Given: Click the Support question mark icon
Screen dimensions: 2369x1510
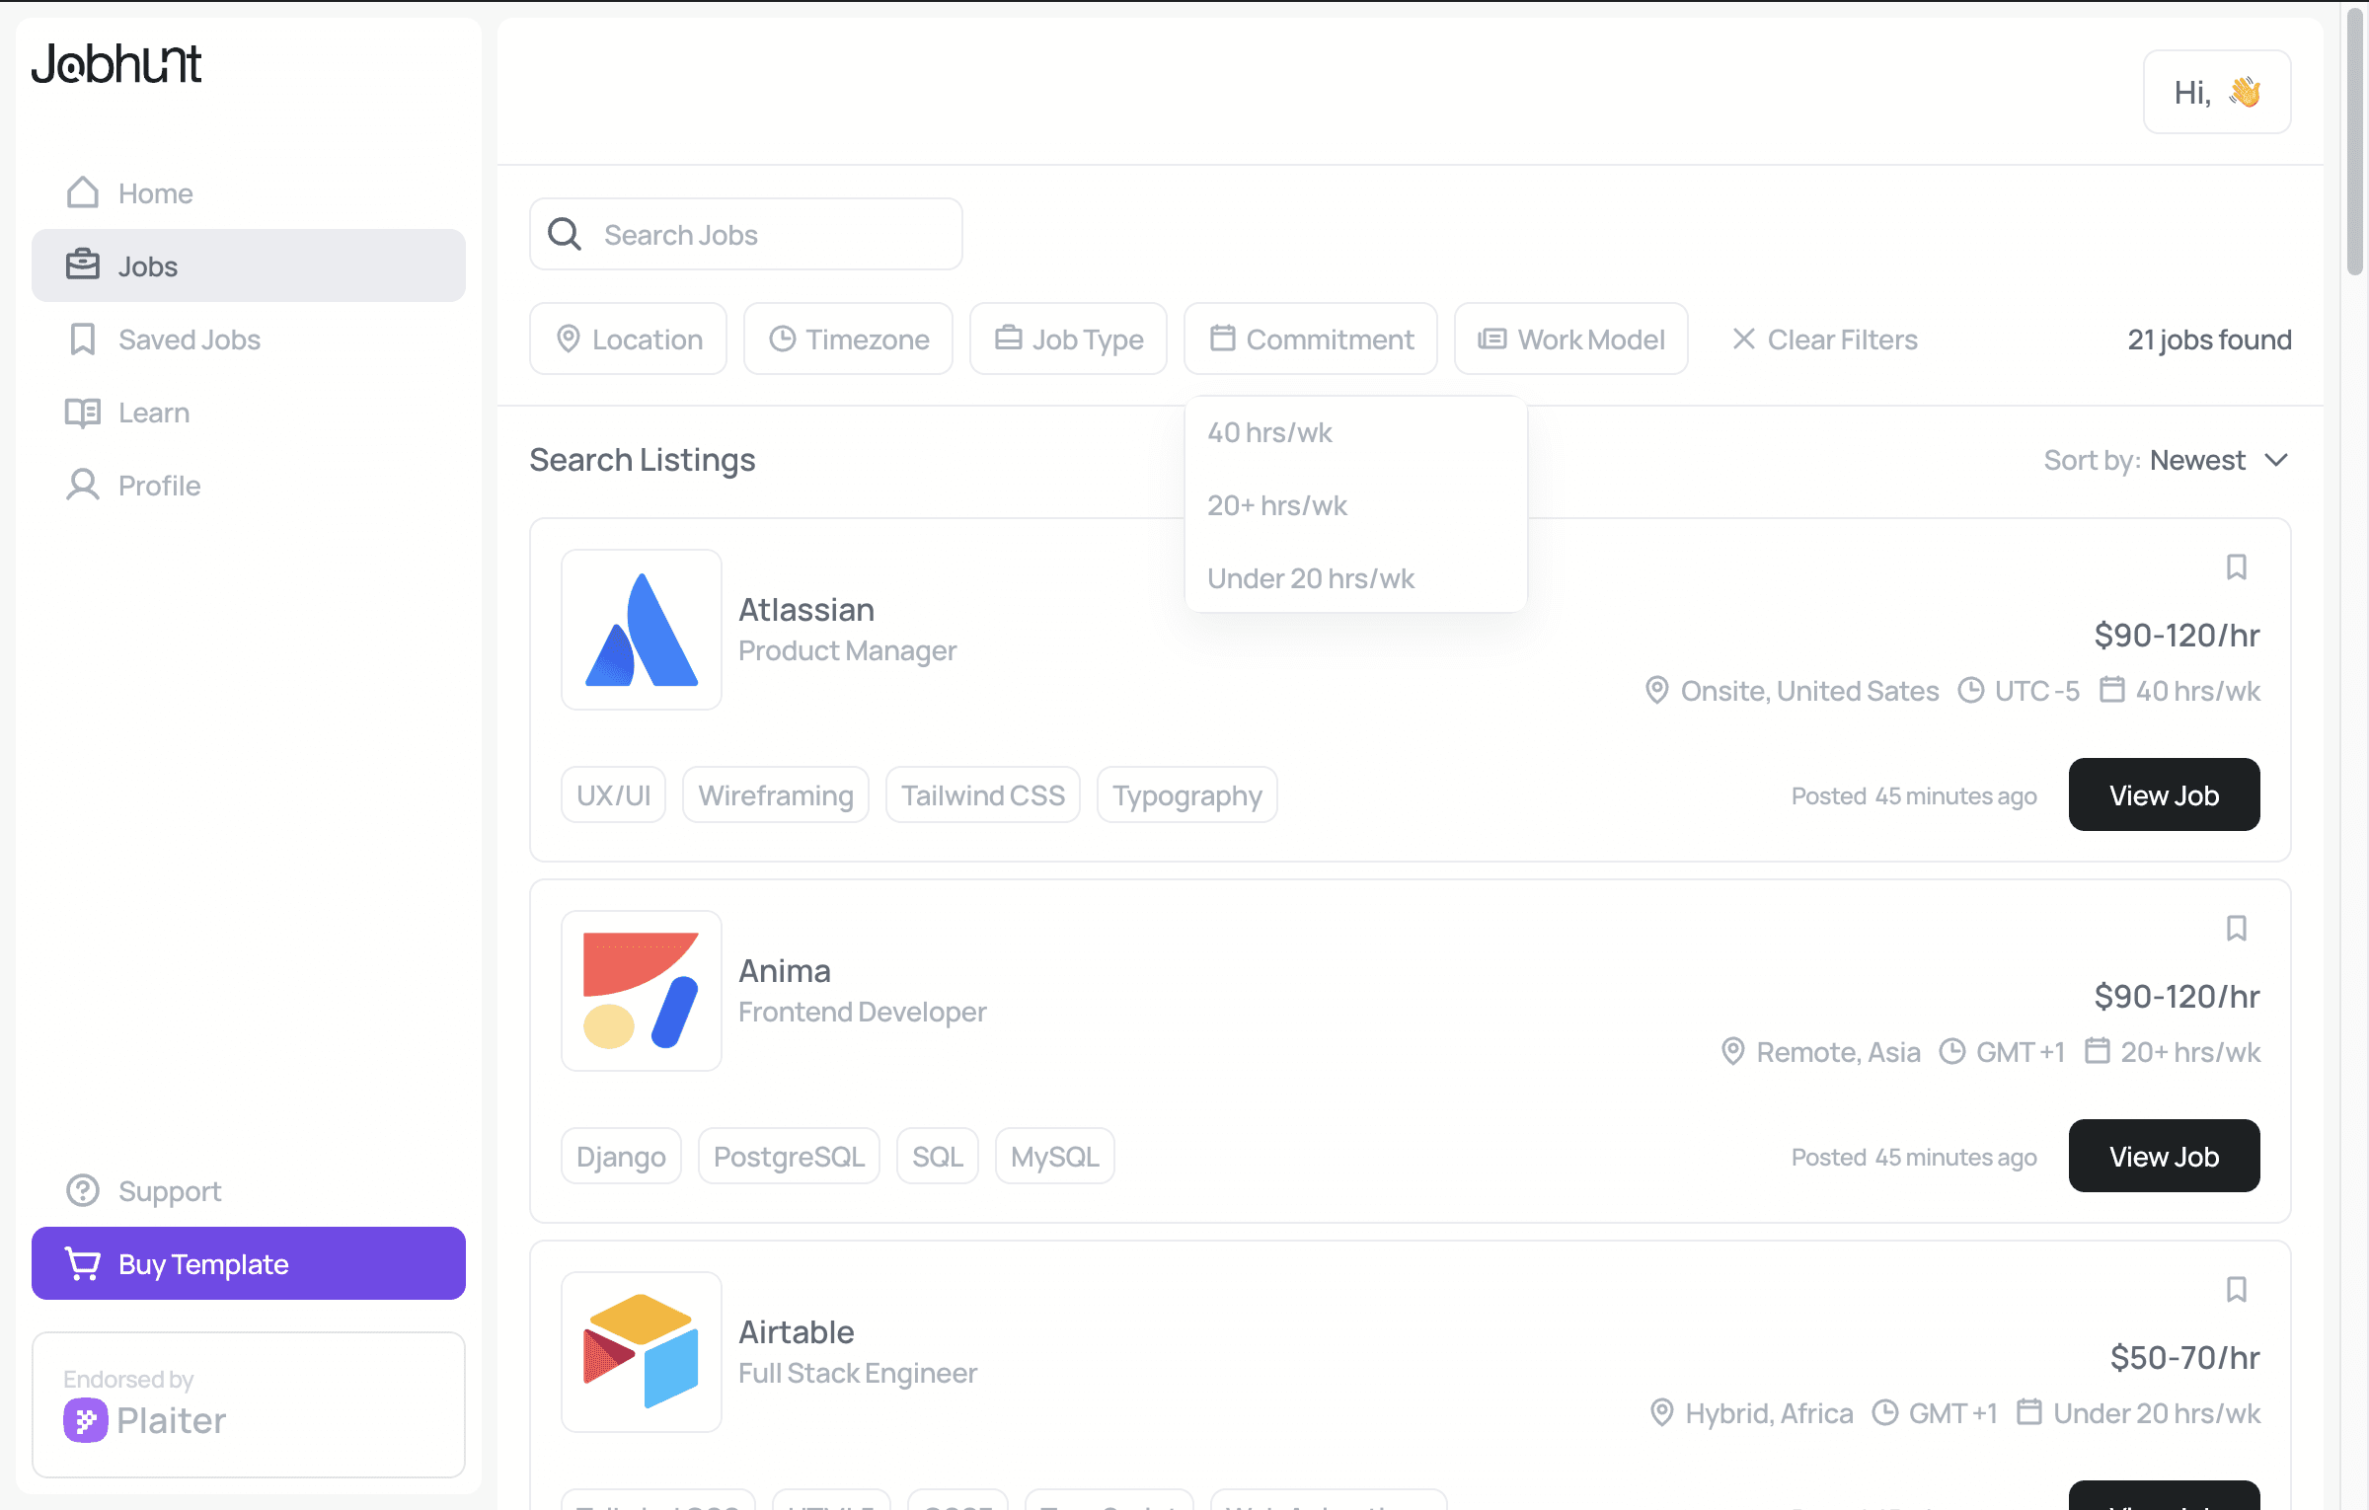Looking at the screenshot, I should pos(83,1190).
